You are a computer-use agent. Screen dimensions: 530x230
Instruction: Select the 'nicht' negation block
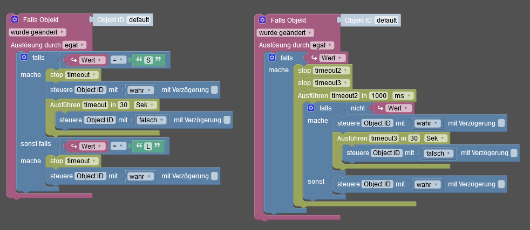(x=358, y=108)
